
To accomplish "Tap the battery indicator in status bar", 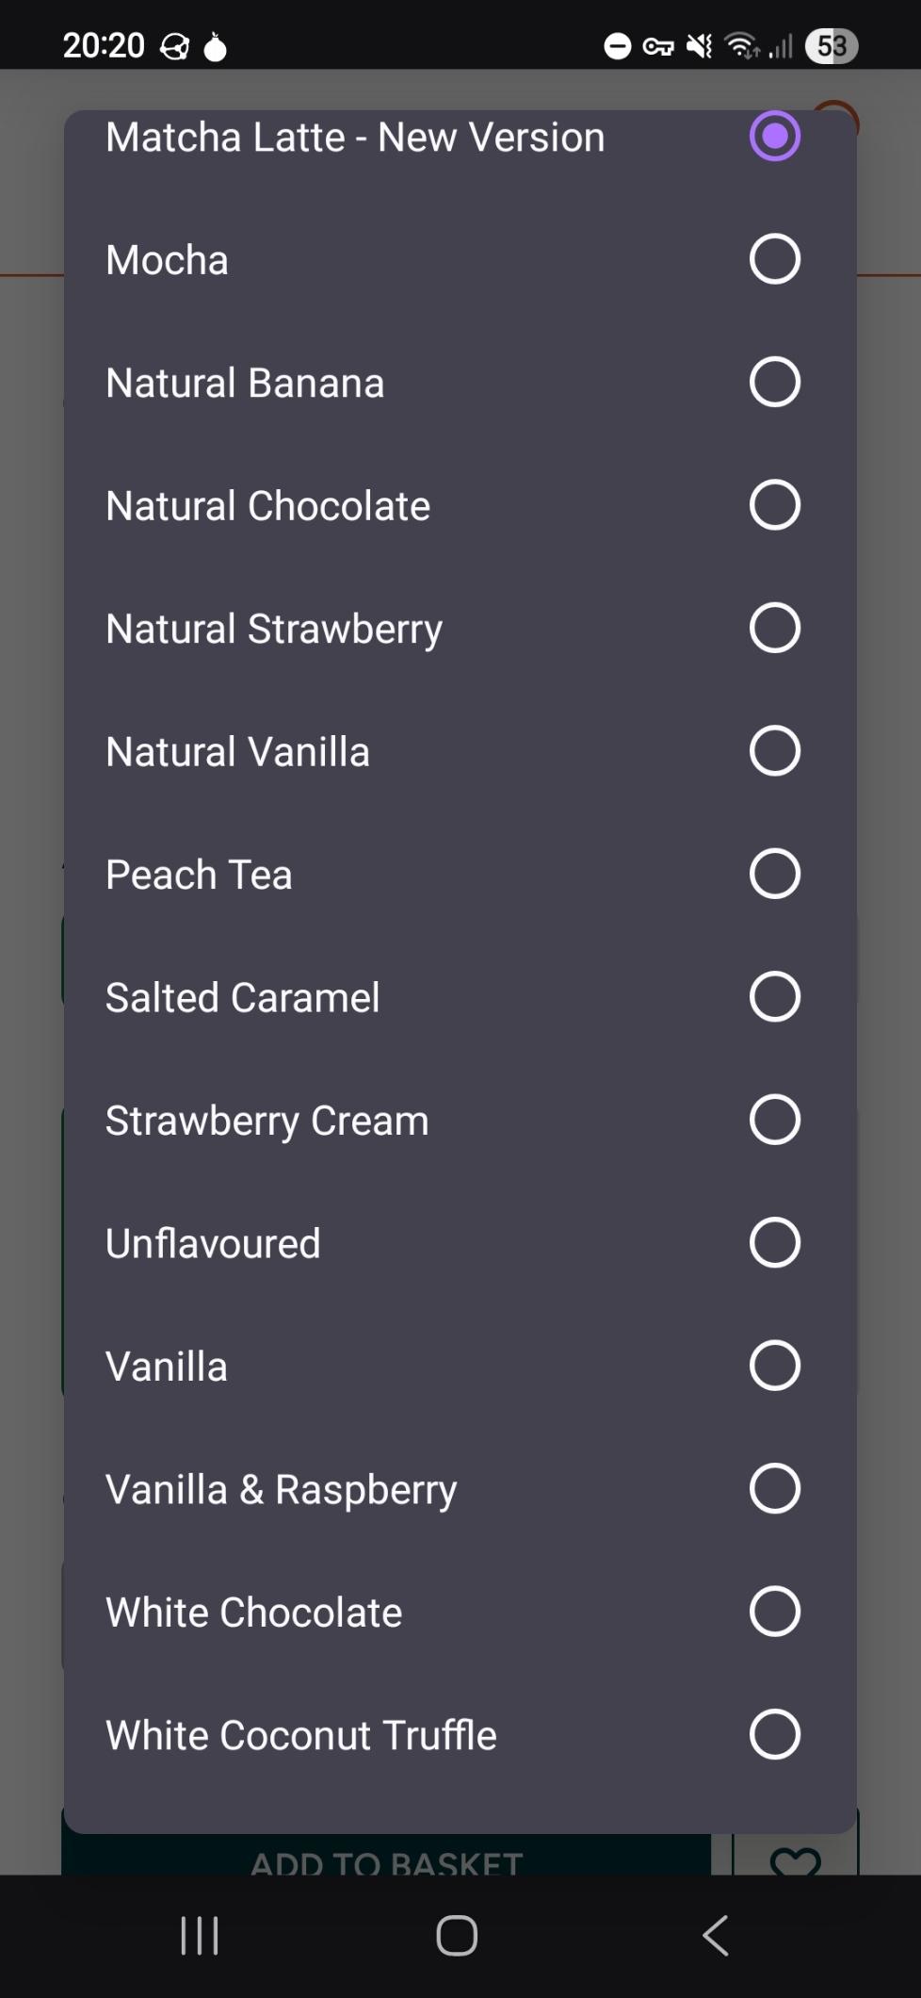I will [831, 46].
